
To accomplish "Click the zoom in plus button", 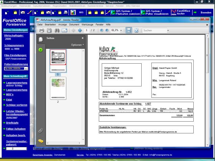I will coord(107,30).
